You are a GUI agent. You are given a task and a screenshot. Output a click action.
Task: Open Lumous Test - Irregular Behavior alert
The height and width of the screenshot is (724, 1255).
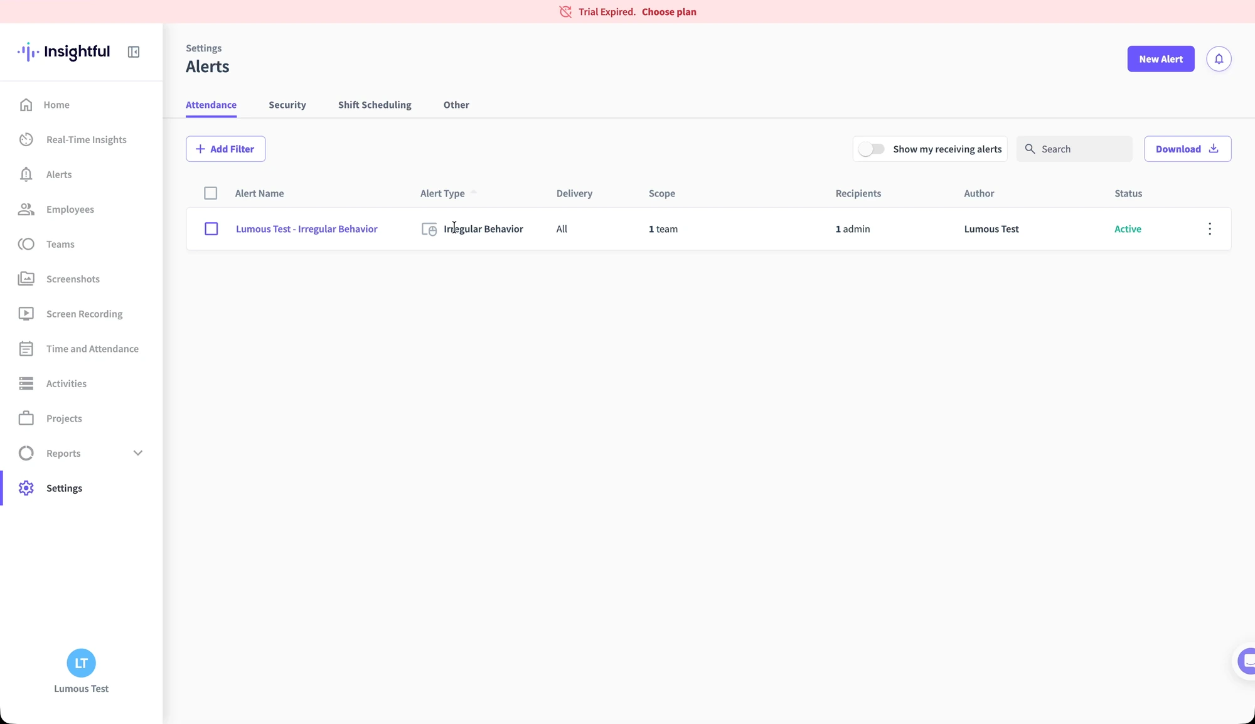(307, 229)
